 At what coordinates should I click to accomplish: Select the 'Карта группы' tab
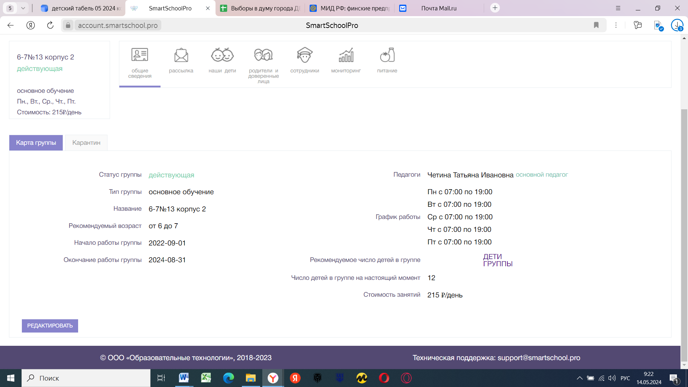tap(36, 143)
